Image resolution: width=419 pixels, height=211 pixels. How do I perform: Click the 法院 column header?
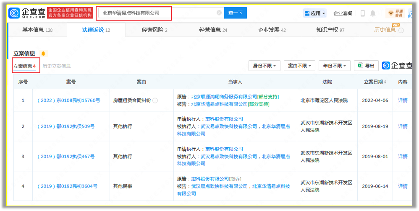[x=327, y=82]
